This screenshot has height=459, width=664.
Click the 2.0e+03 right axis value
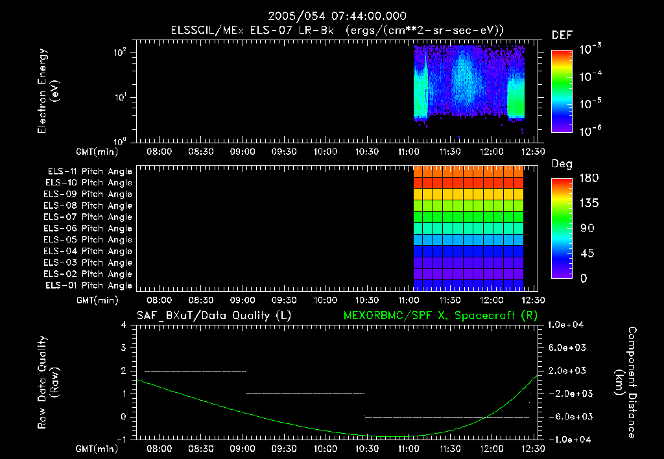(x=567, y=371)
